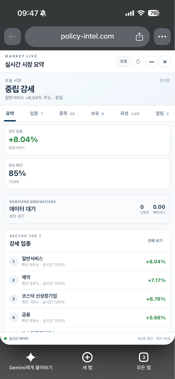Open the three-dot browser menu

pyautogui.click(x=162, y=37)
